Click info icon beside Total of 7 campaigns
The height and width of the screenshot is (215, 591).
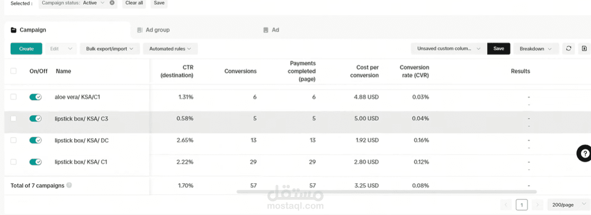pos(69,186)
